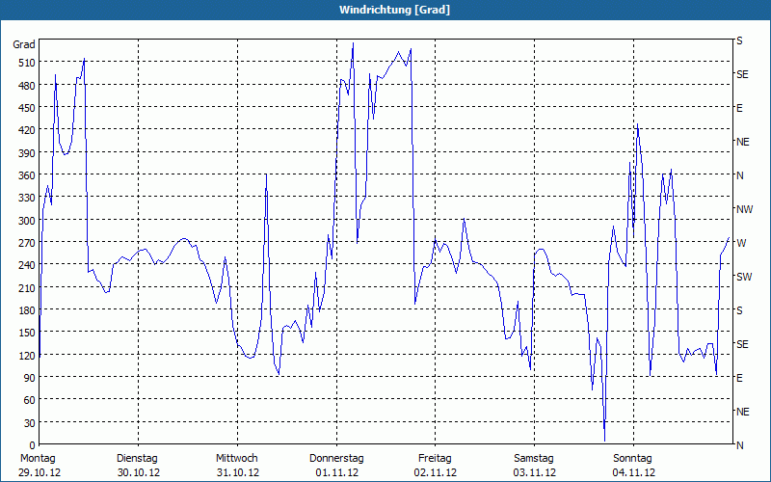Select the Mittwoch day label

point(237,459)
